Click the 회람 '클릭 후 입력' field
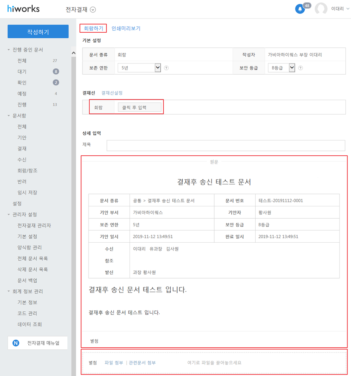This screenshot has width=351, height=376. point(140,107)
